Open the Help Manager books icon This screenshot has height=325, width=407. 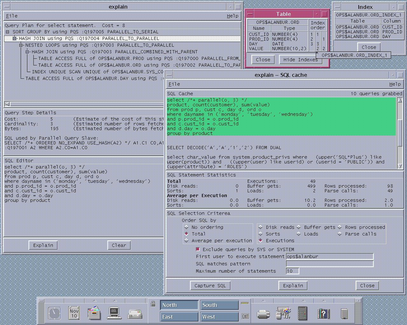[x=323, y=314]
